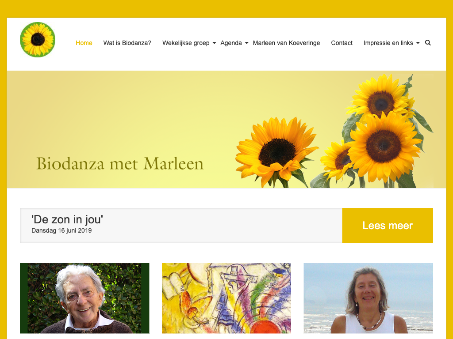
Task: Open the Wat is Biodanza? page
Action: click(127, 43)
